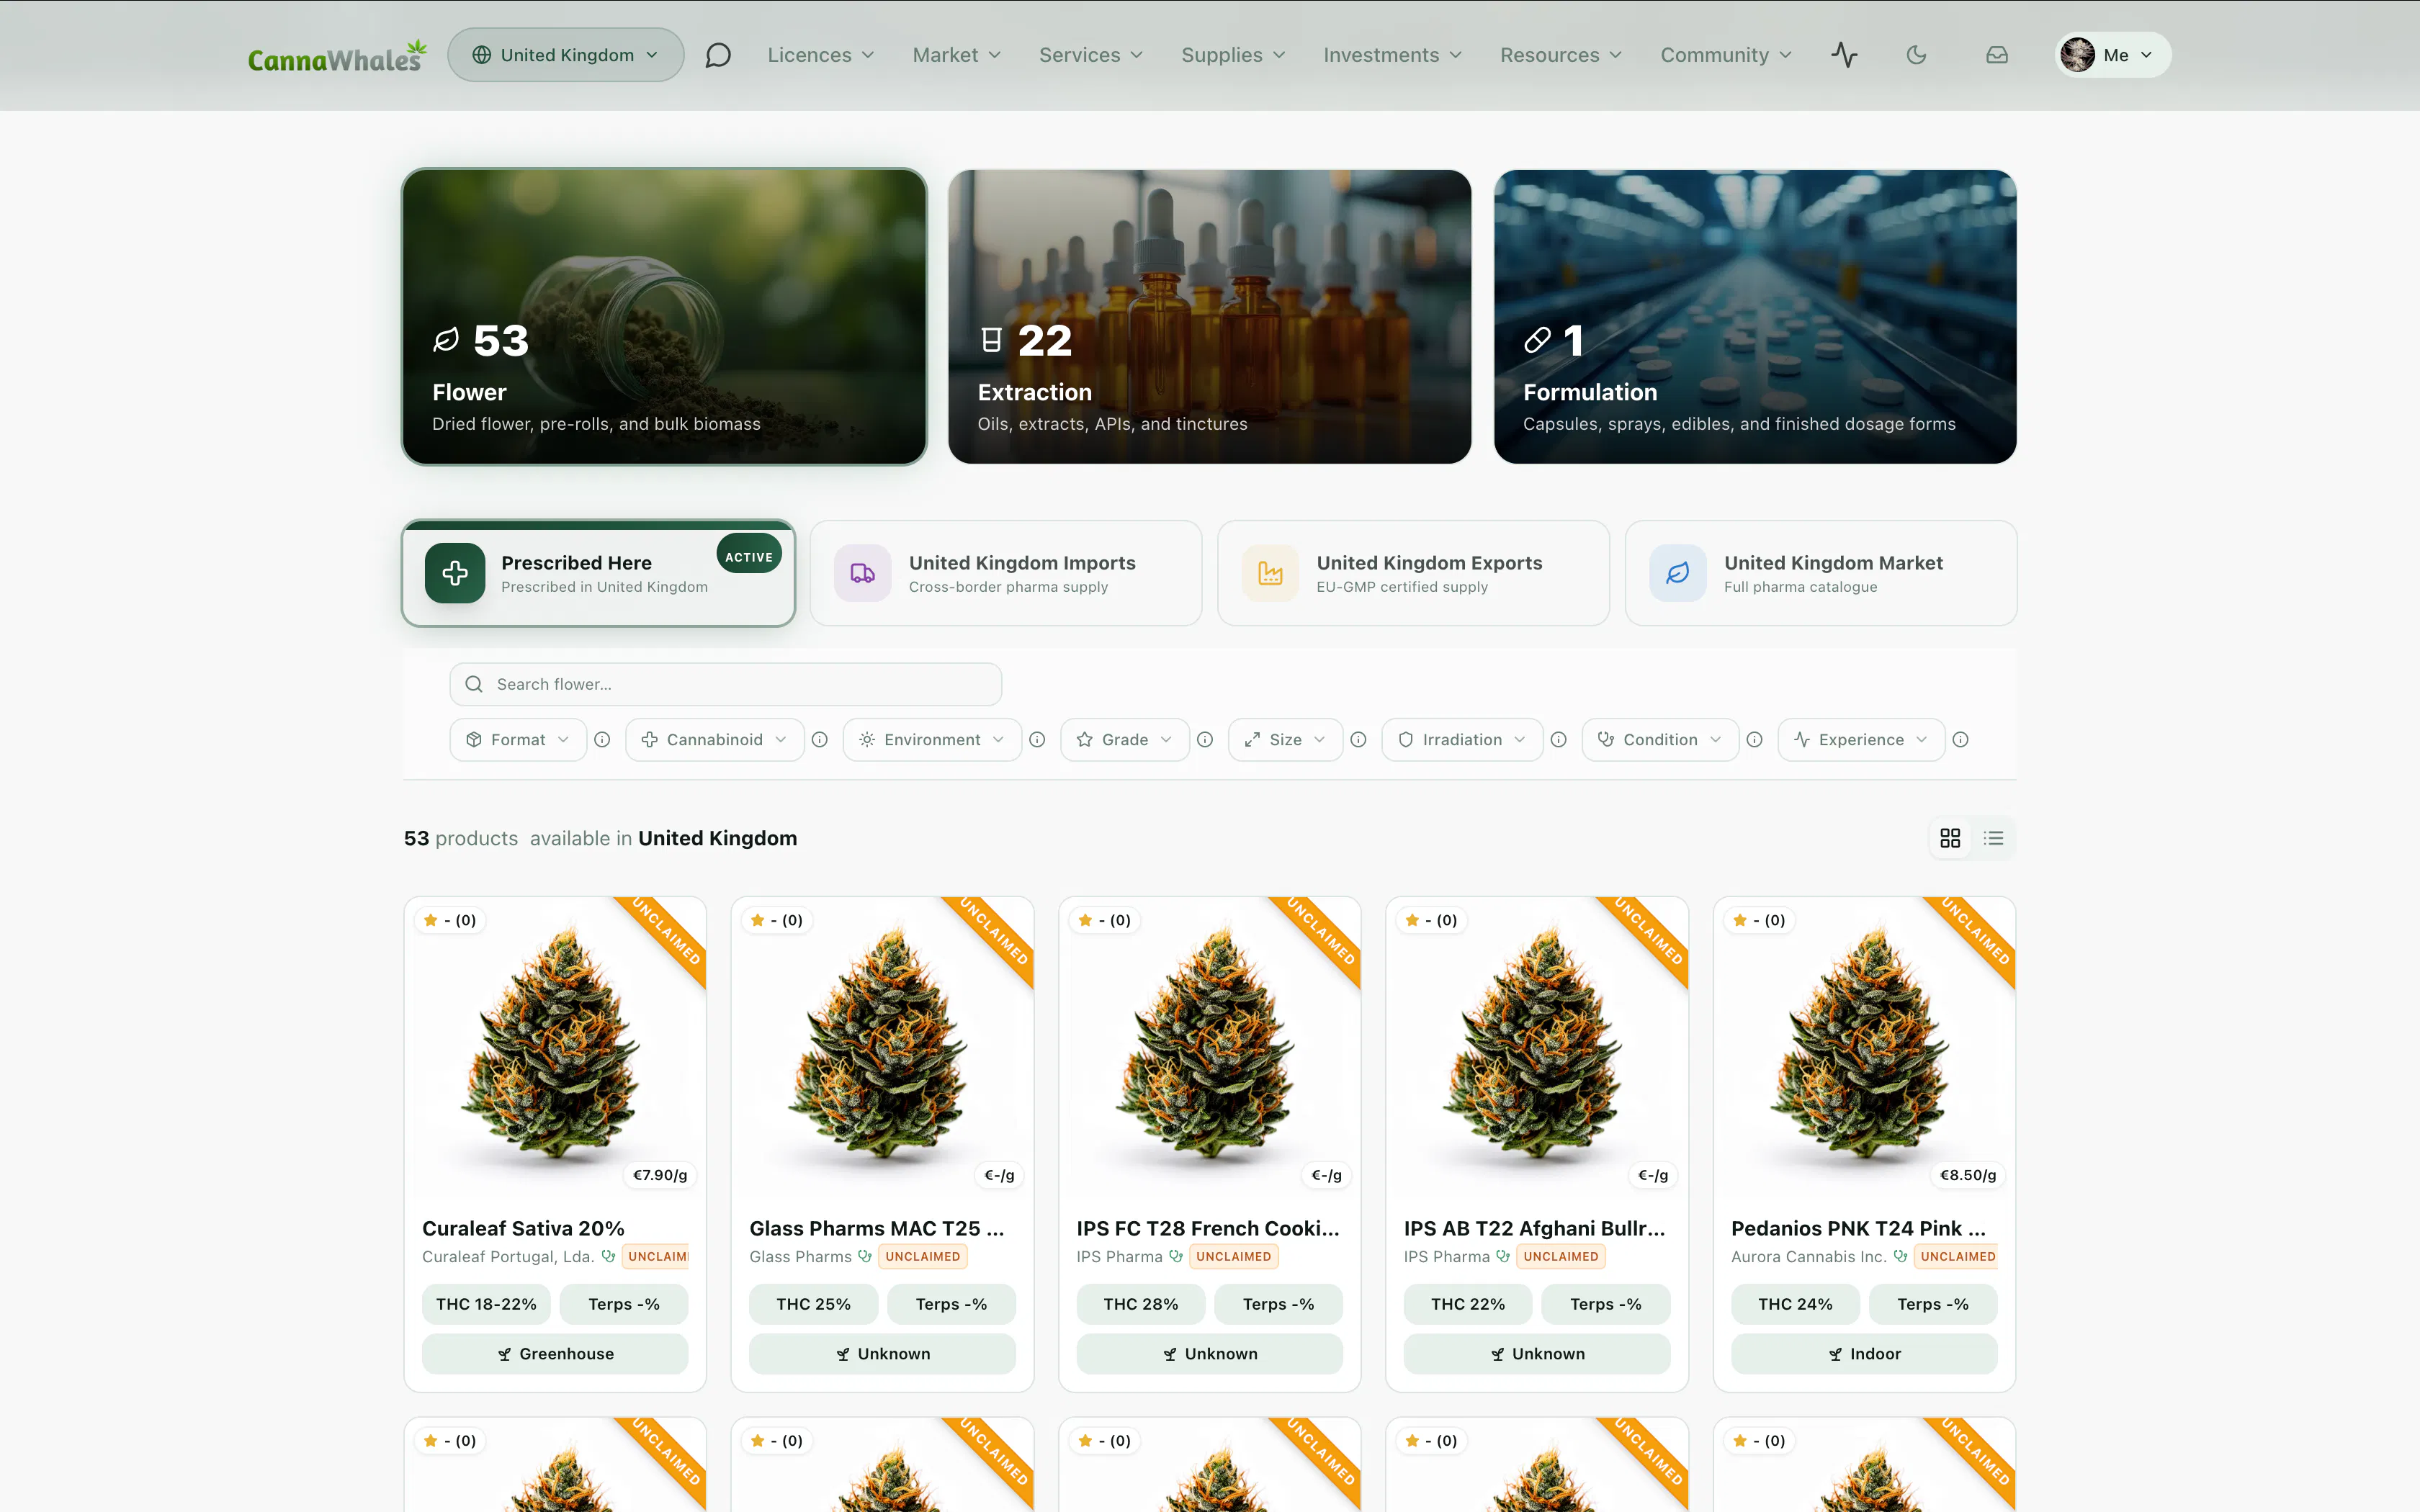Expand the Licences menu
Image resolution: width=2420 pixels, height=1512 pixels.
820,55
